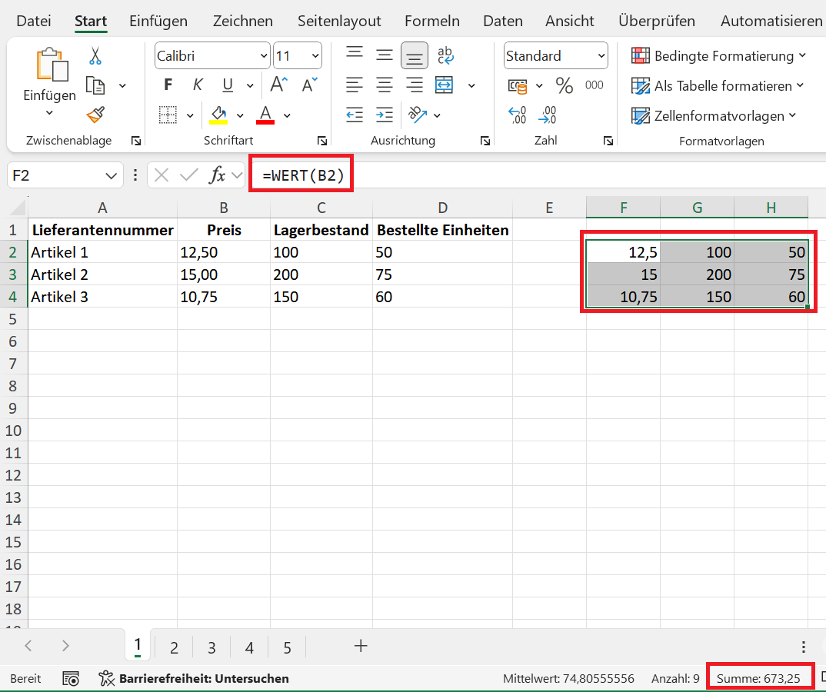Open Bedingte Formatierung menu
The width and height of the screenshot is (826, 692).
click(x=718, y=56)
